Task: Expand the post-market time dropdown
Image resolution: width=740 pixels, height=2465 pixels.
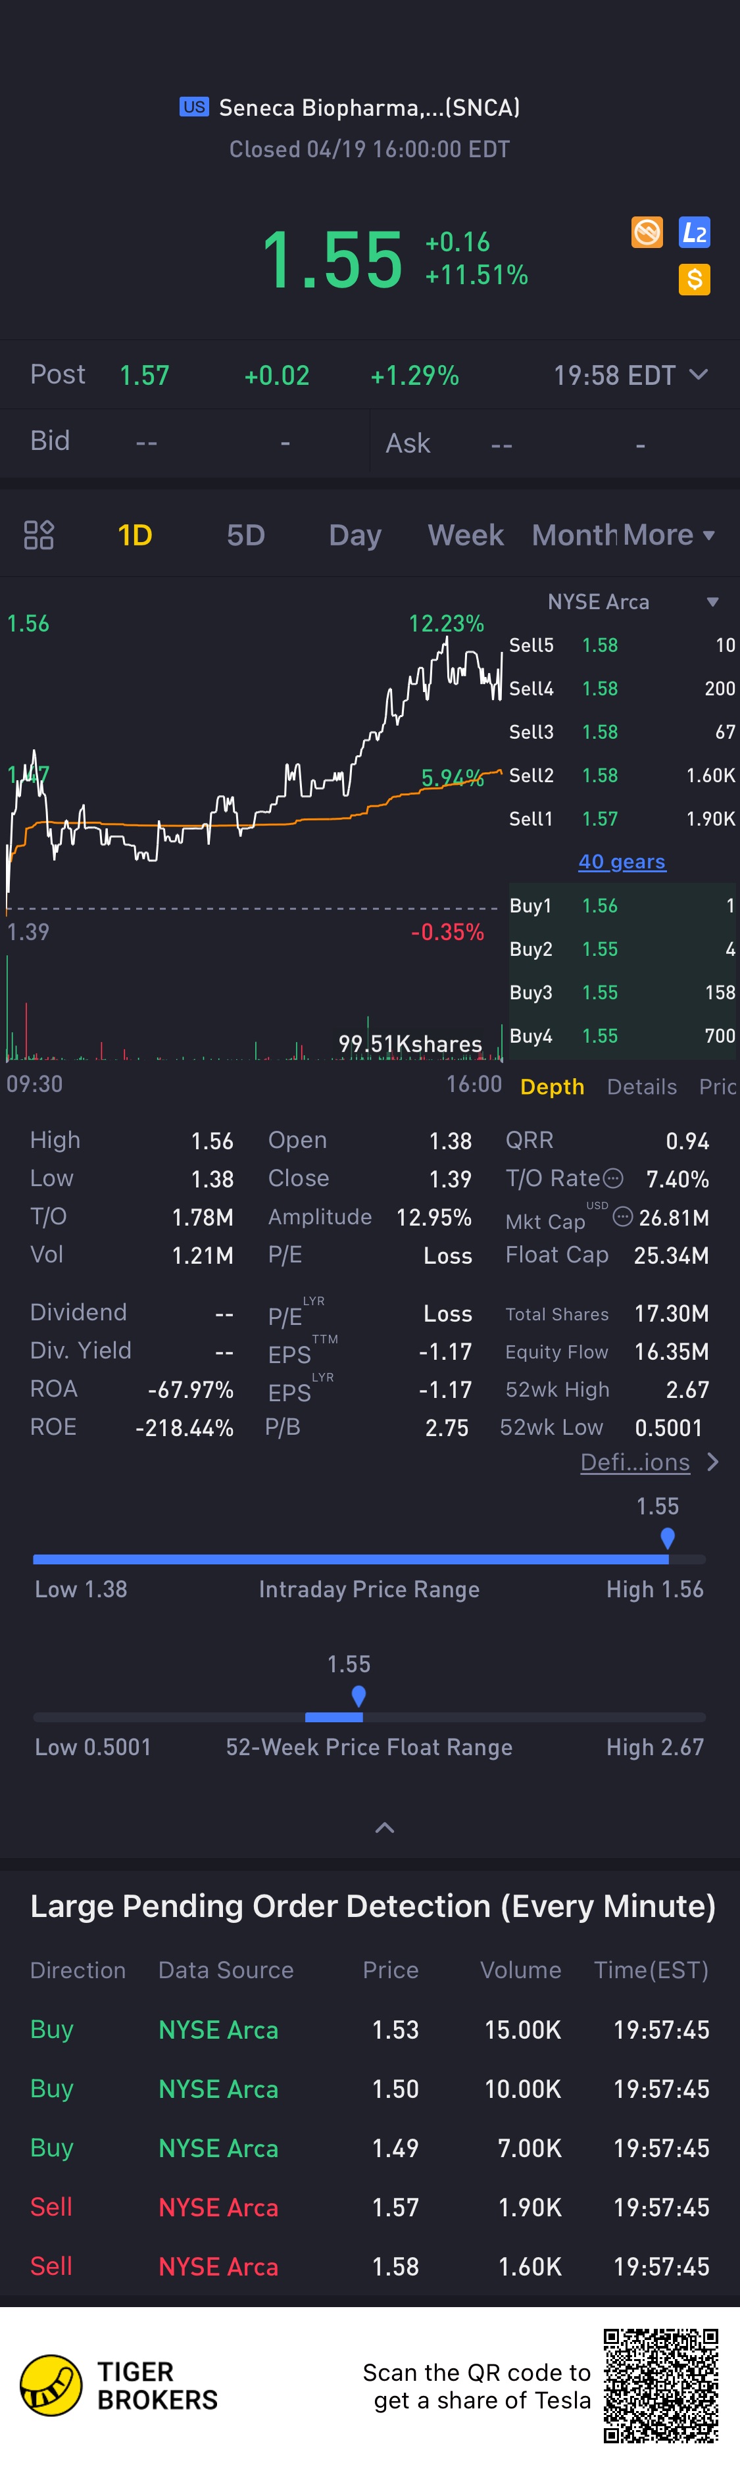Action: tap(699, 374)
